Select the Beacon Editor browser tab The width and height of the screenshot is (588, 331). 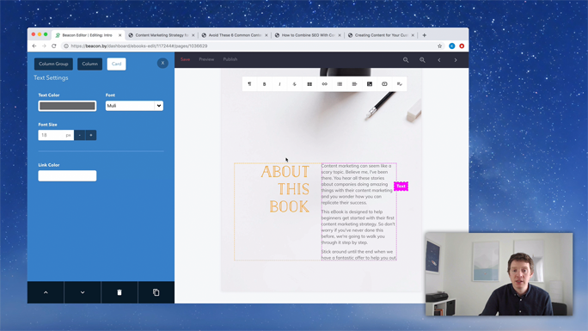point(87,35)
